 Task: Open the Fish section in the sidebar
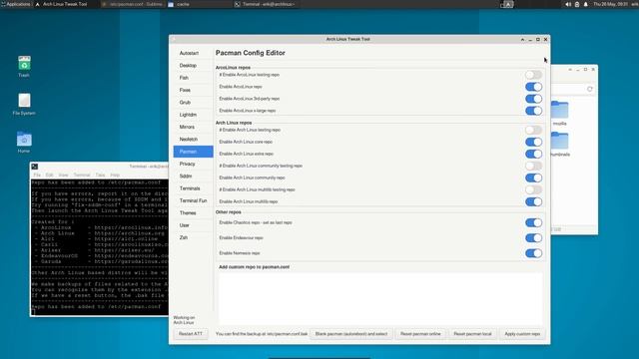(193, 78)
